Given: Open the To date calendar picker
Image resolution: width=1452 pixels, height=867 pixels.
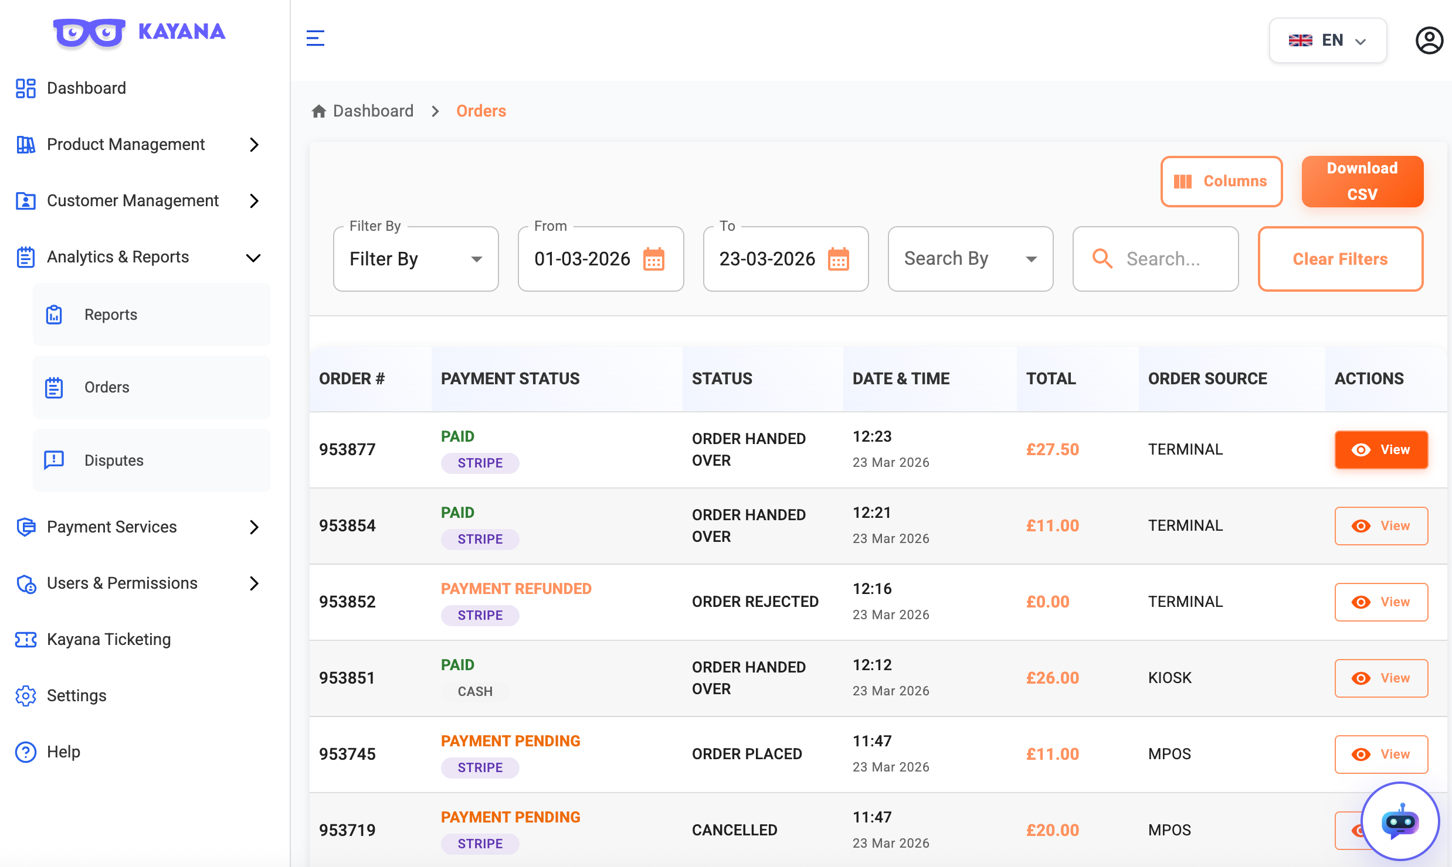Looking at the screenshot, I should coord(839,259).
